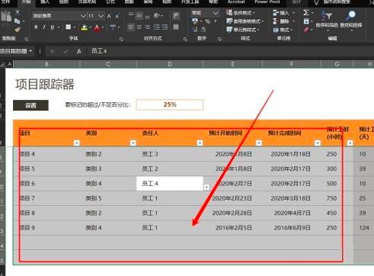
Task: Toggle Bold formatting
Action: pyautogui.click(x=36, y=27)
